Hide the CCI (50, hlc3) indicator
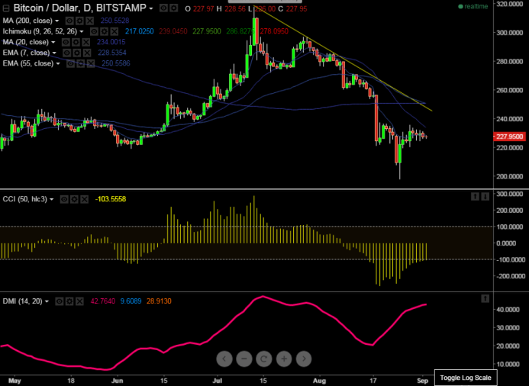 [64, 199]
